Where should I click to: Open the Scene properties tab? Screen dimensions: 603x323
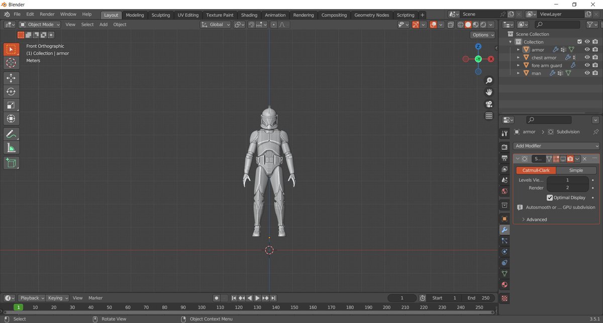tap(505, 180)
